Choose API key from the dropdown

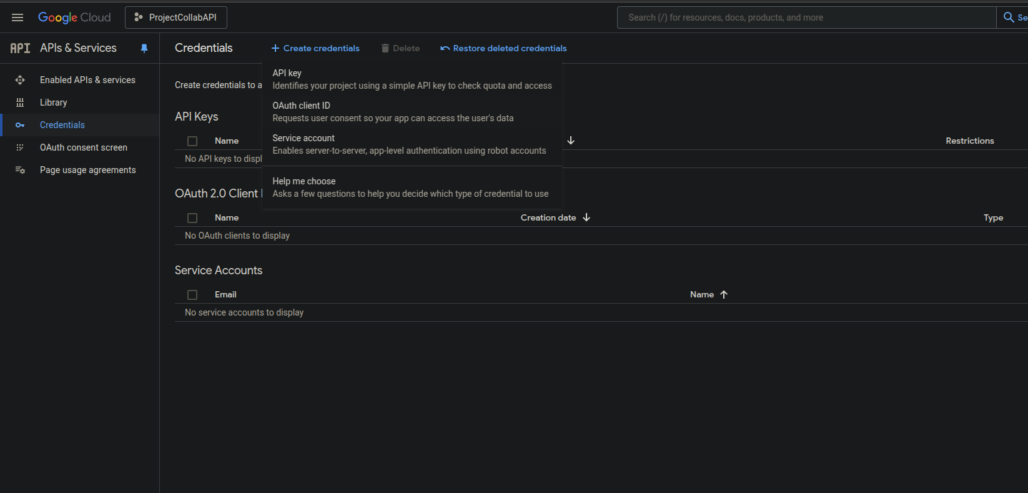(412, 79)
